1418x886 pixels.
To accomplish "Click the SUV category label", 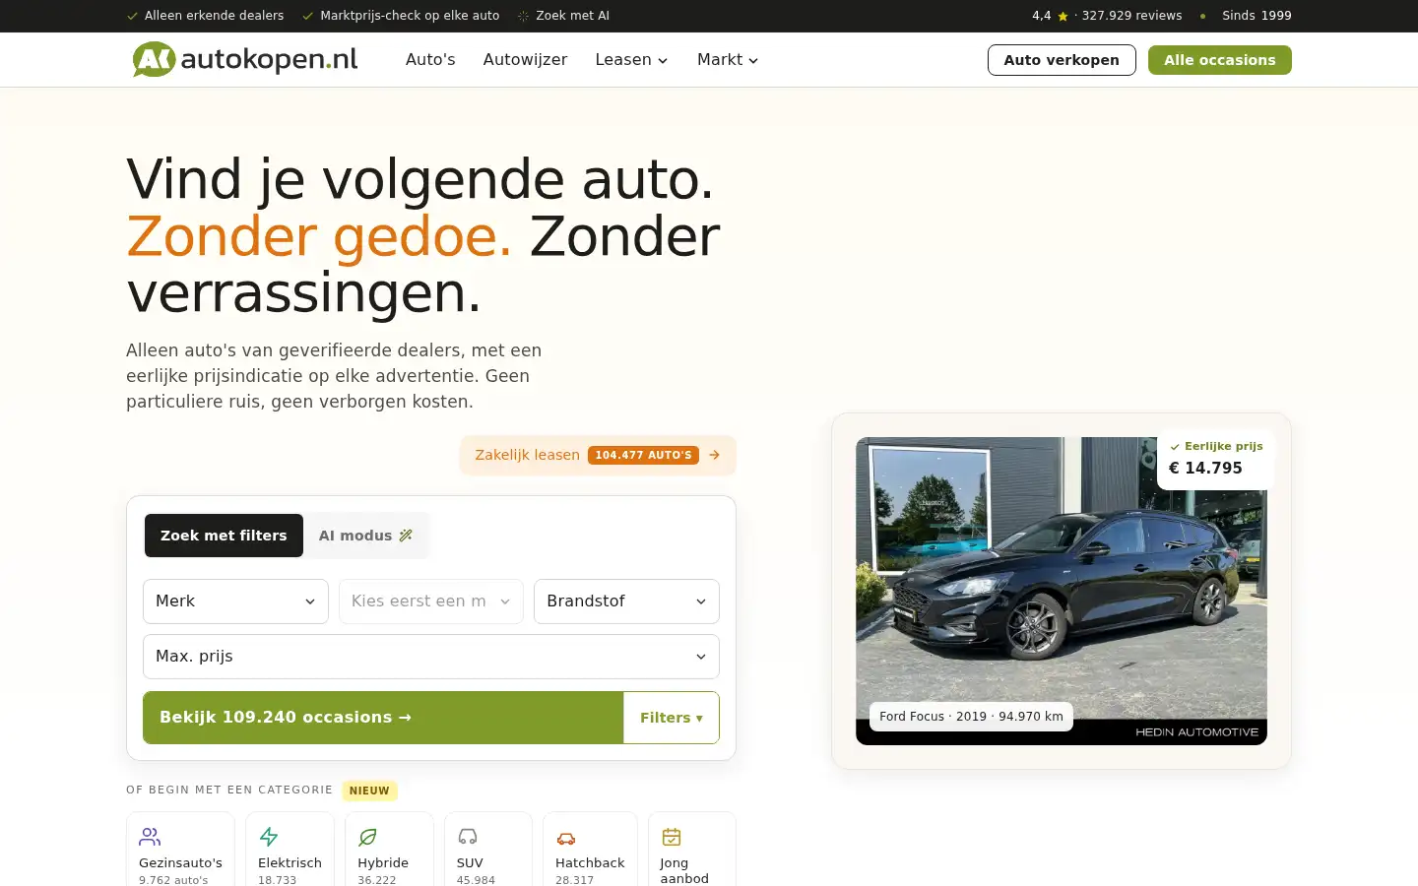I will click(x=470, y=863).
